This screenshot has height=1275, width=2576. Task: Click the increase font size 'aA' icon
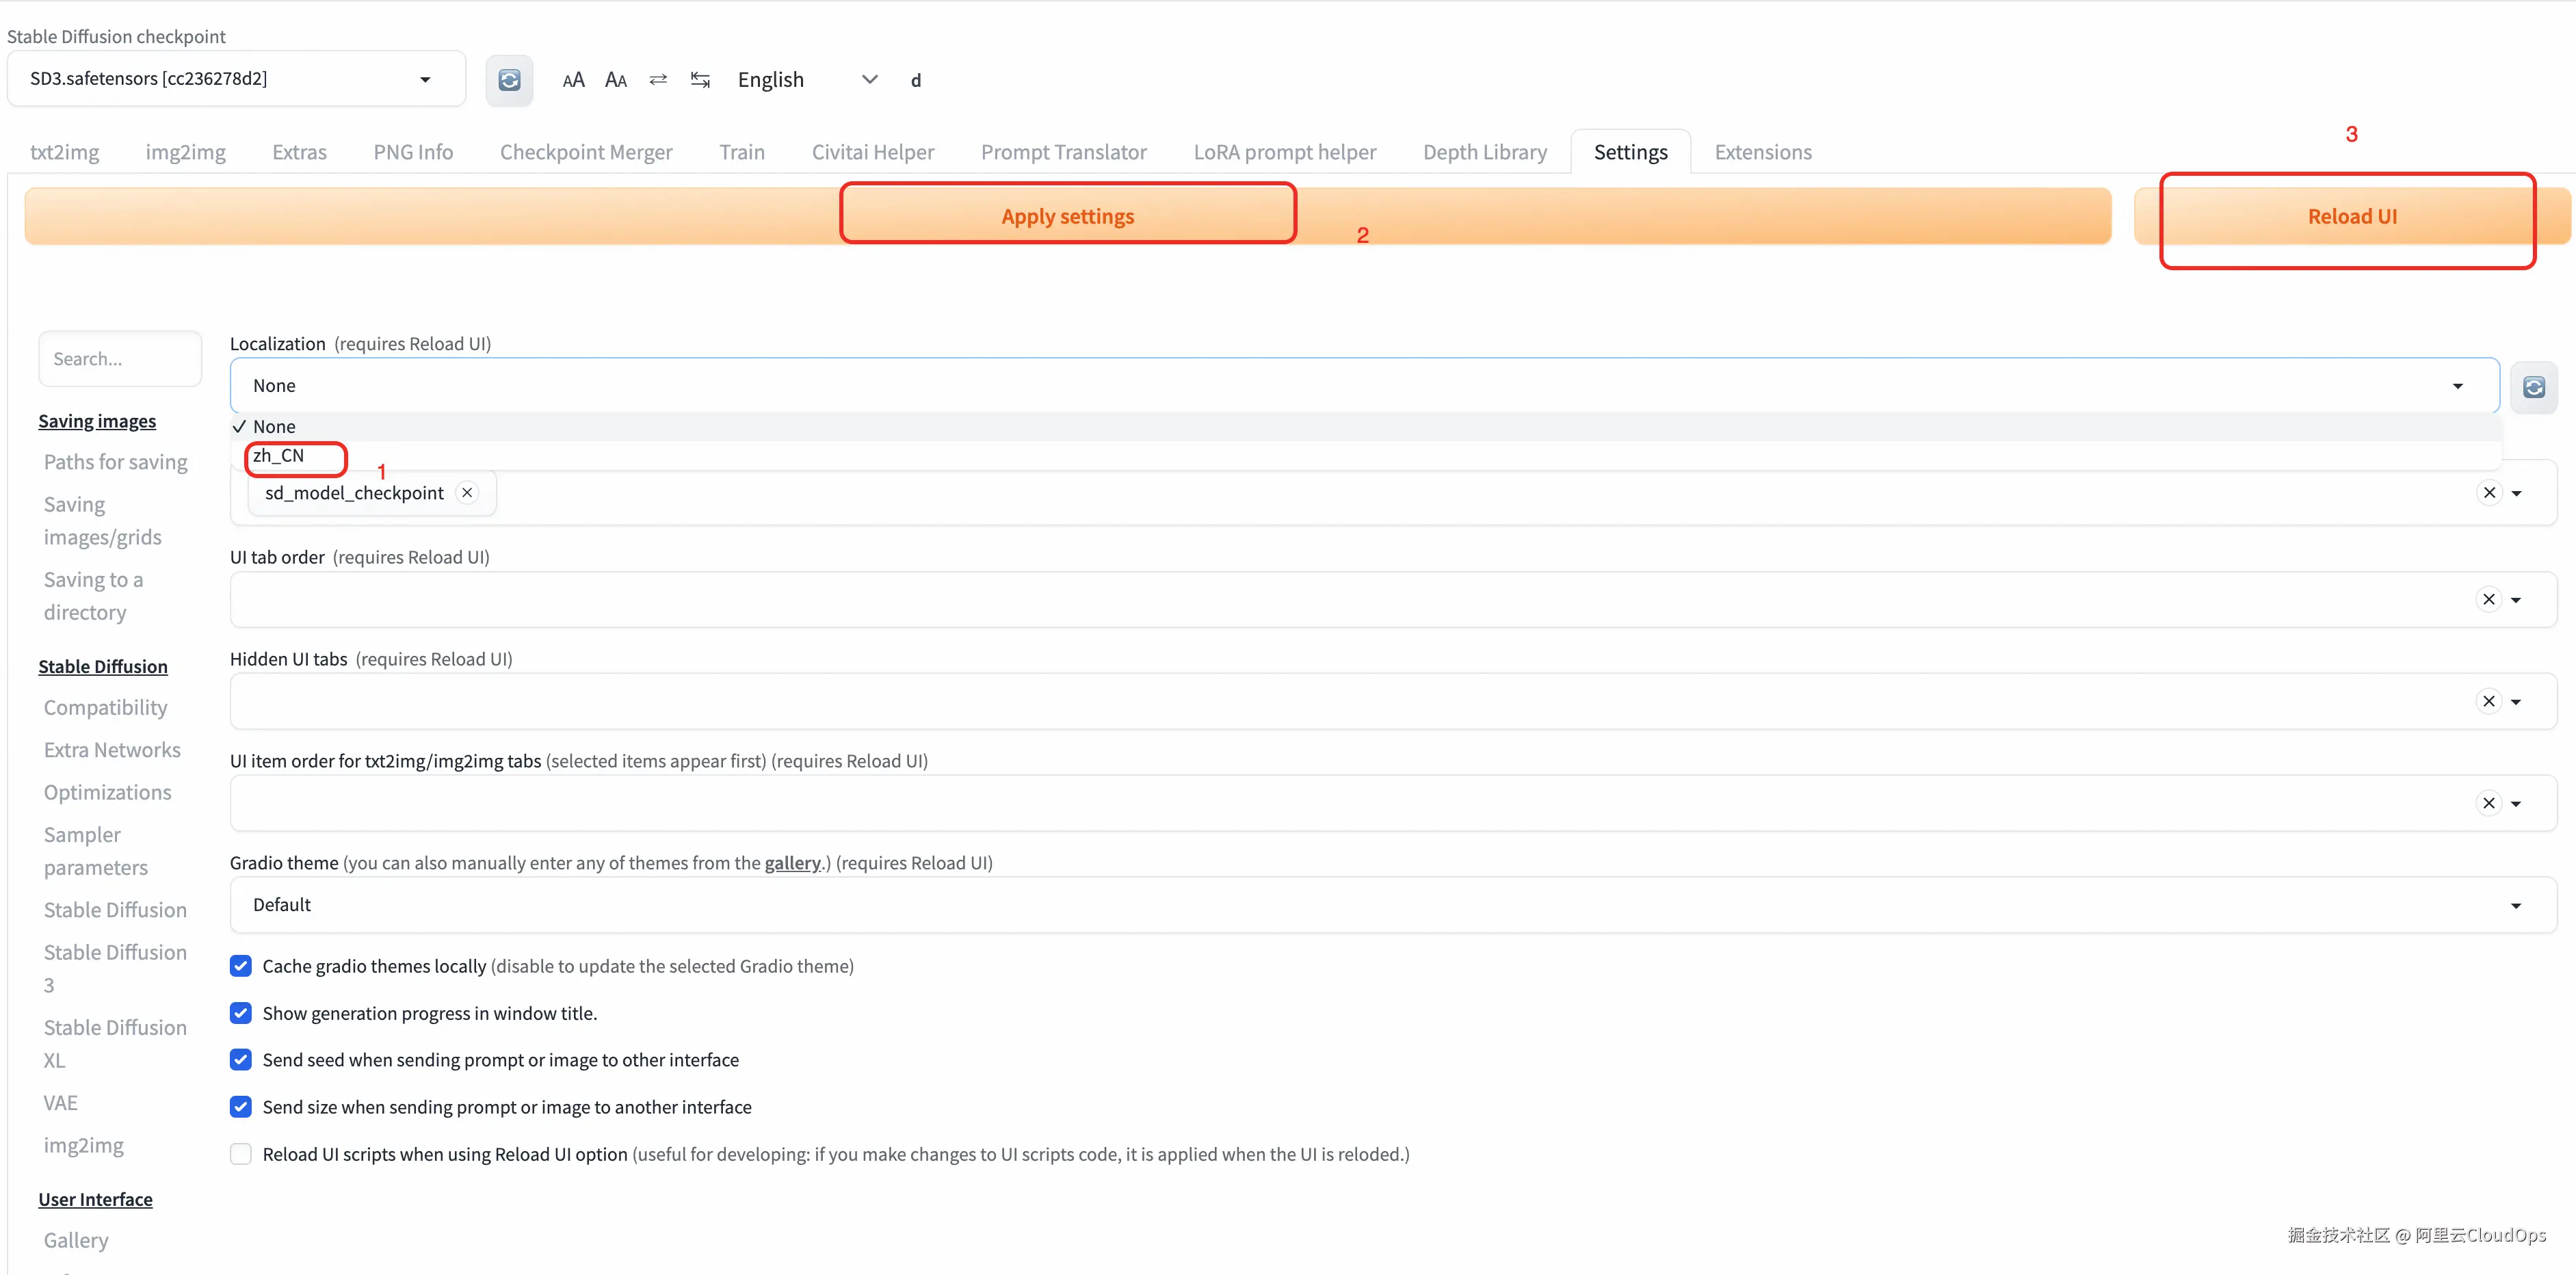pos(573,80)
